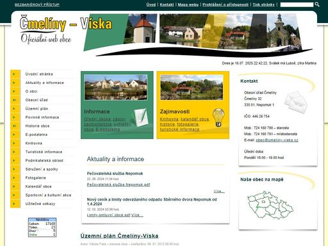Image resolution: width=328 pixels, height=246 pixels.
Task: Open Mapa webu in top bar
Action: pos(188,4)
